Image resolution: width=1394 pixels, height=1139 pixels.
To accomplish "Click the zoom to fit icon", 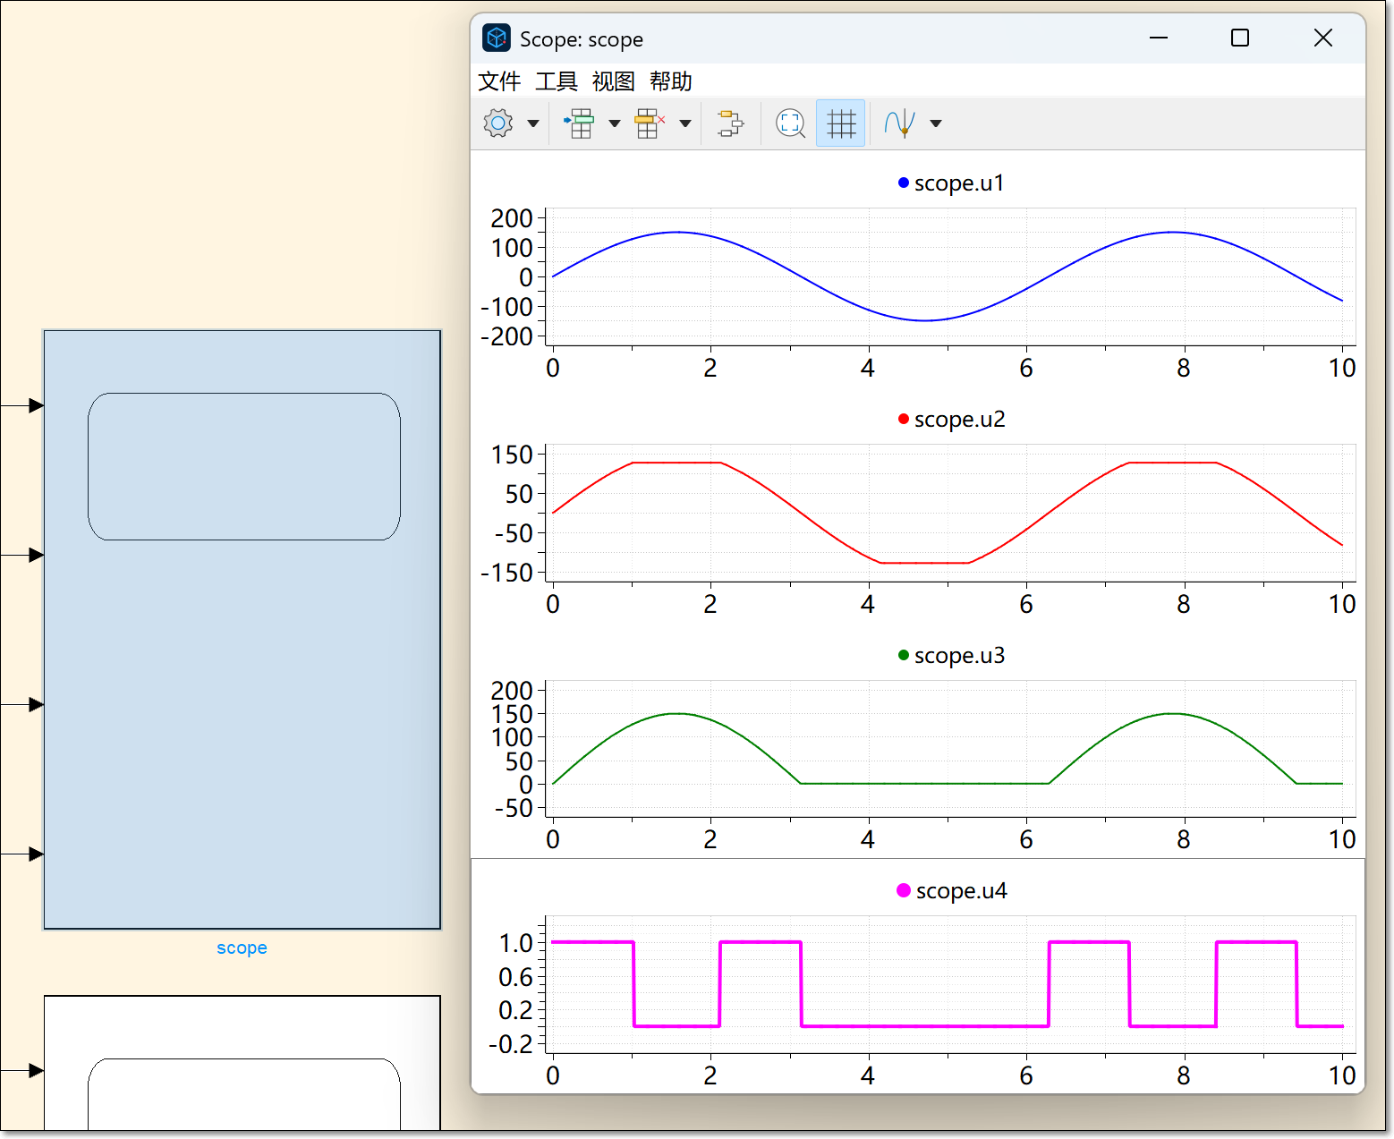I will point(791,123).
